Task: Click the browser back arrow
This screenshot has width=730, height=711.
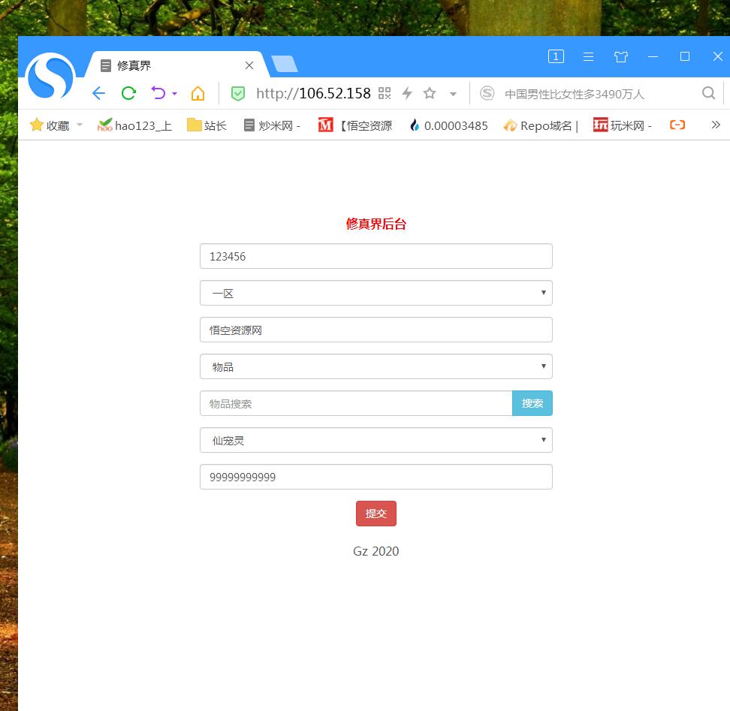Action: (98, 93)
